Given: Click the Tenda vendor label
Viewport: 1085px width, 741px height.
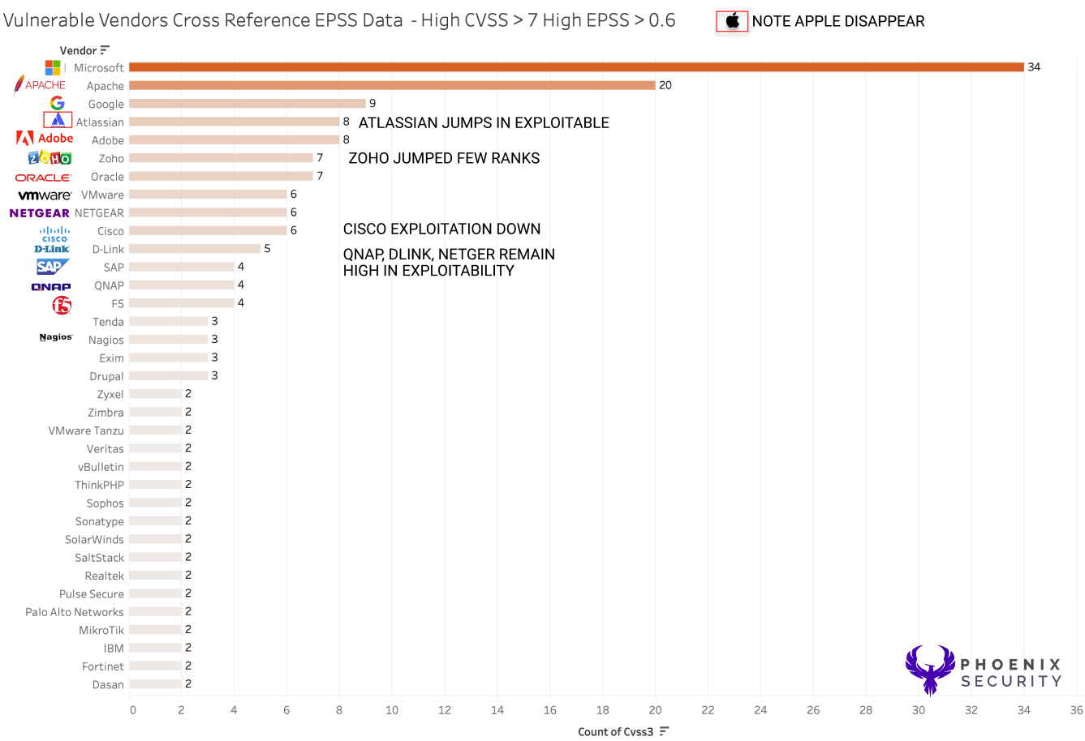Looking at the screenshot, I should (x=108, y=322).
